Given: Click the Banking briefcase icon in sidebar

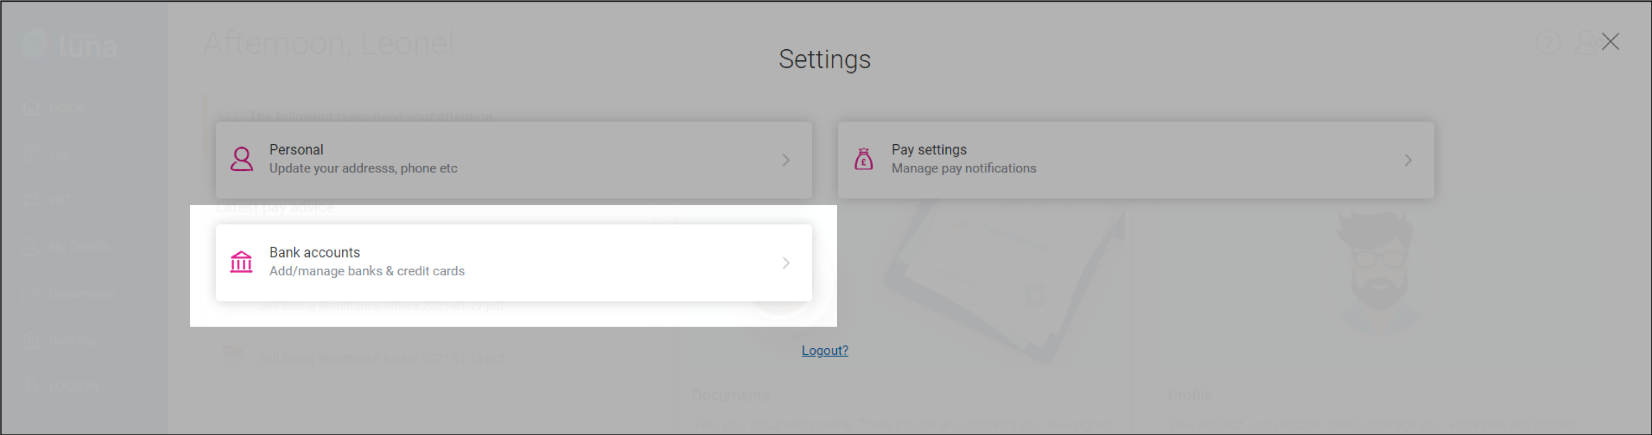Looking at the screenshot, I should [32, 339].
